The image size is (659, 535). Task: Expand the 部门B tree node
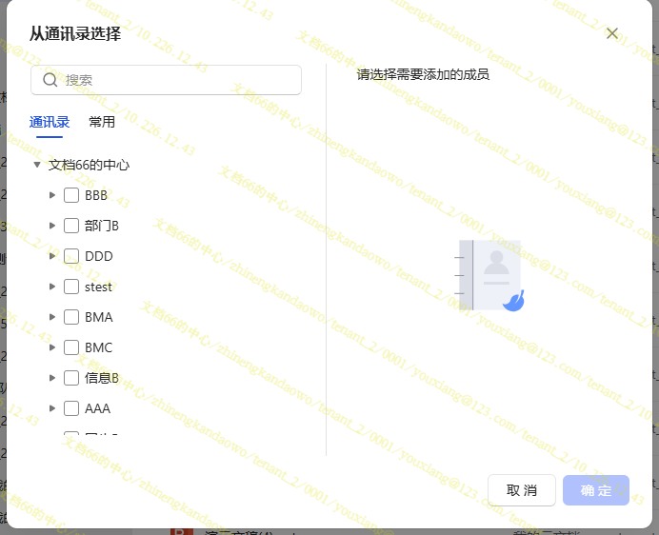(52, 226)
